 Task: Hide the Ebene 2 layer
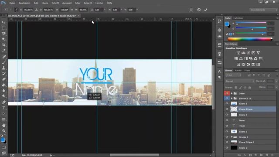click(227, 132)
